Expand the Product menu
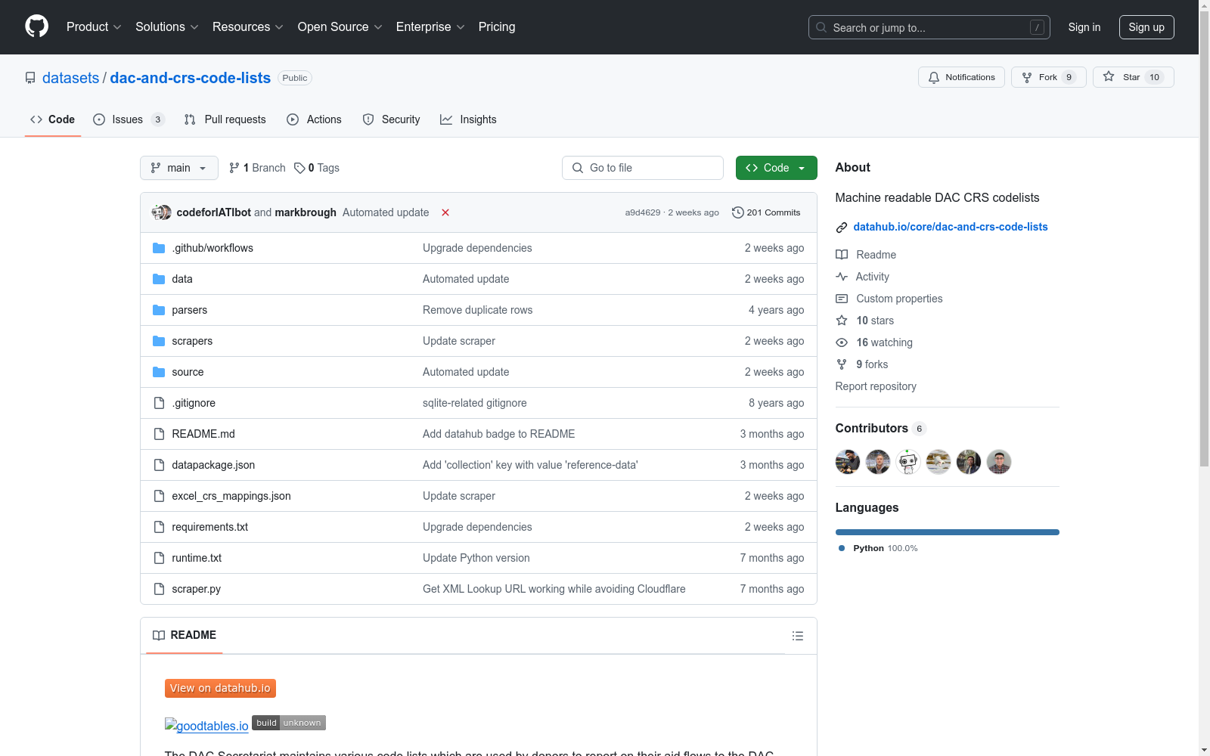 (94, 26)
